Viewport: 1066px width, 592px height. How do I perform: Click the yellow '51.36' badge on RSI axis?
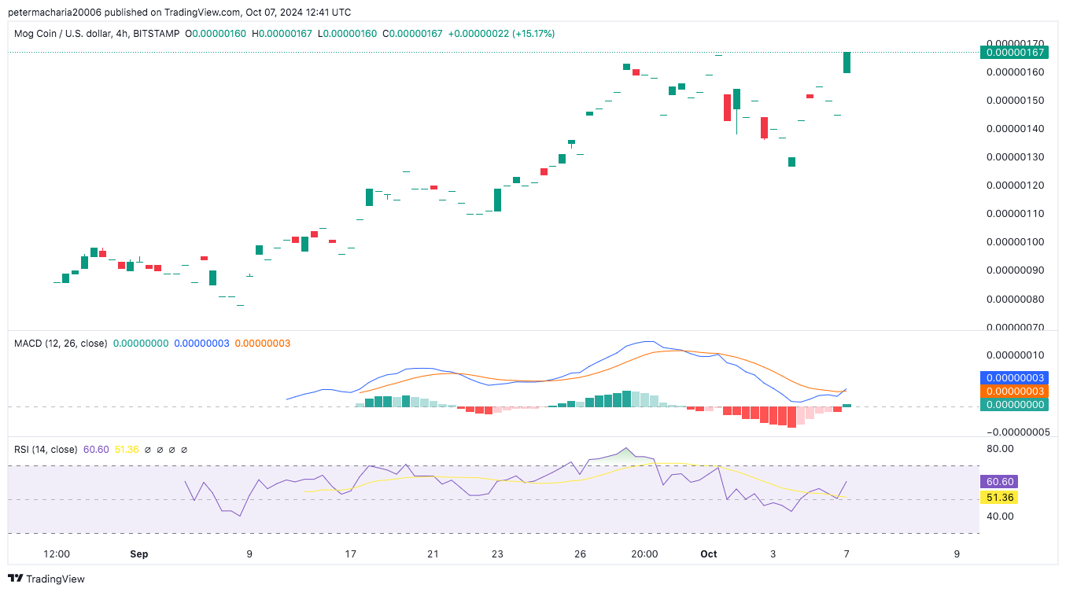999,498
